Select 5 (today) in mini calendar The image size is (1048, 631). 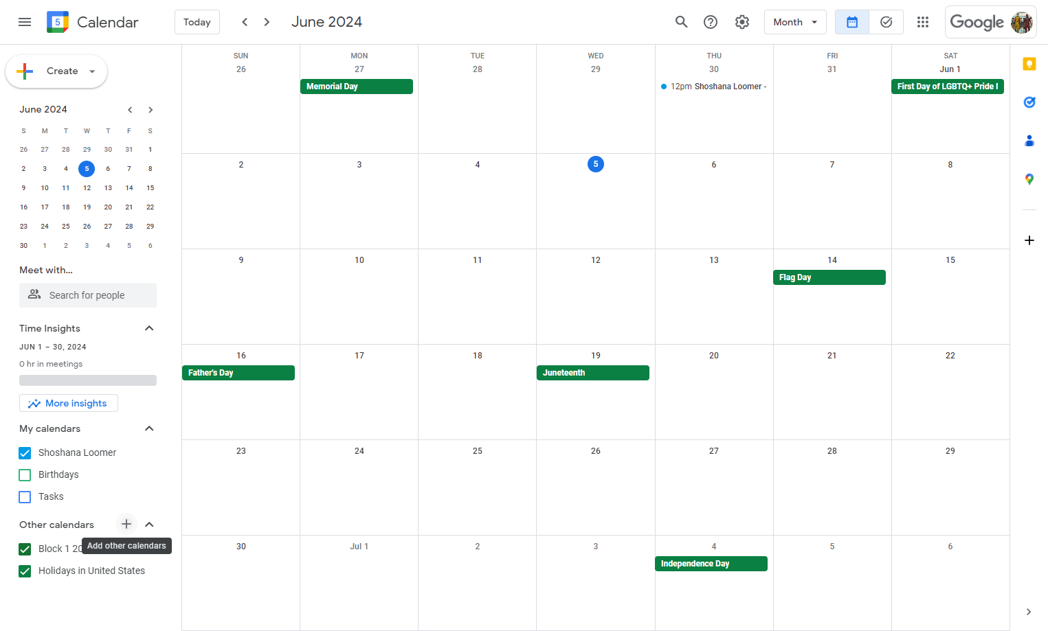[x=87, y=168]
